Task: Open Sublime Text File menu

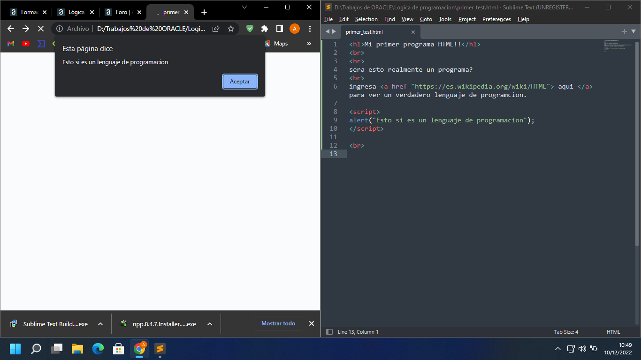Action: 328,19
